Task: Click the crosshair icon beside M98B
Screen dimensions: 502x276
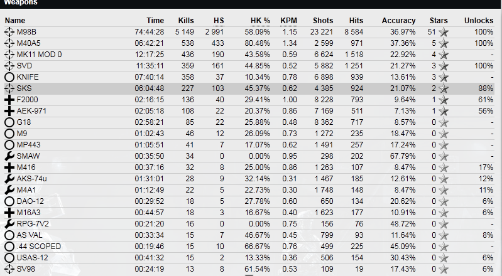Action: pyautogui.click(x=9, y=32)
